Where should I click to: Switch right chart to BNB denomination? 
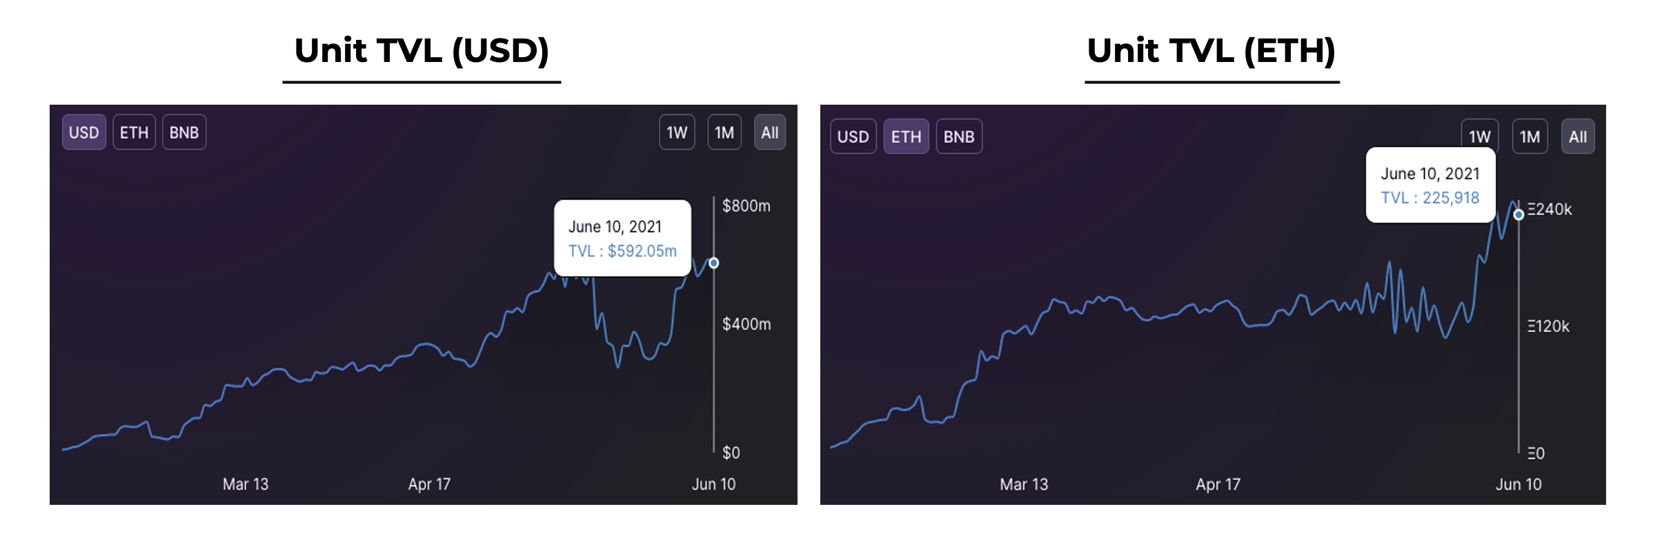(x=959, y=136)
